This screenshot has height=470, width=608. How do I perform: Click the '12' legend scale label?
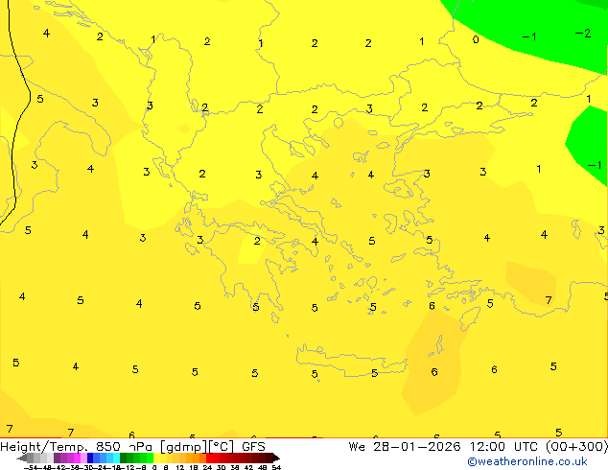coord(180,468)
